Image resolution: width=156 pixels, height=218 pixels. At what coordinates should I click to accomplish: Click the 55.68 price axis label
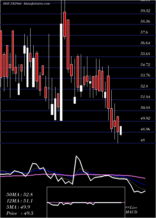coord(145,54)
